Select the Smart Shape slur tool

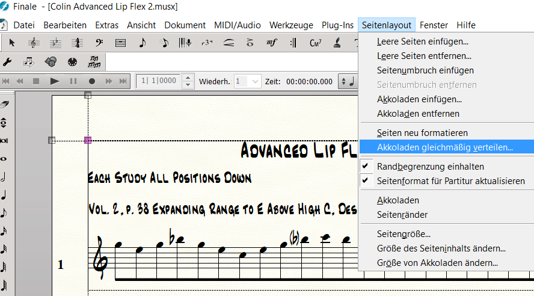click(x=229, y=43)
